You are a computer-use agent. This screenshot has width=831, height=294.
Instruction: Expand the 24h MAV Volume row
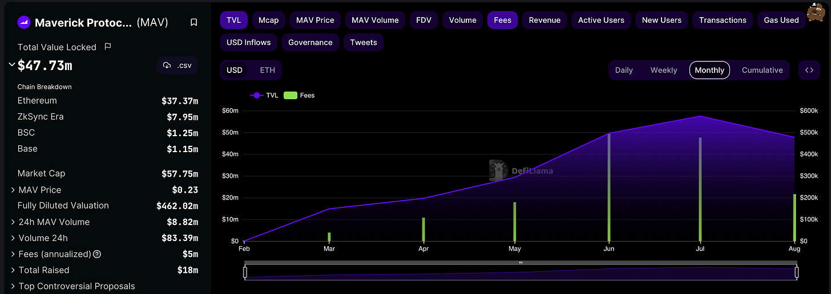pos(13,222)
